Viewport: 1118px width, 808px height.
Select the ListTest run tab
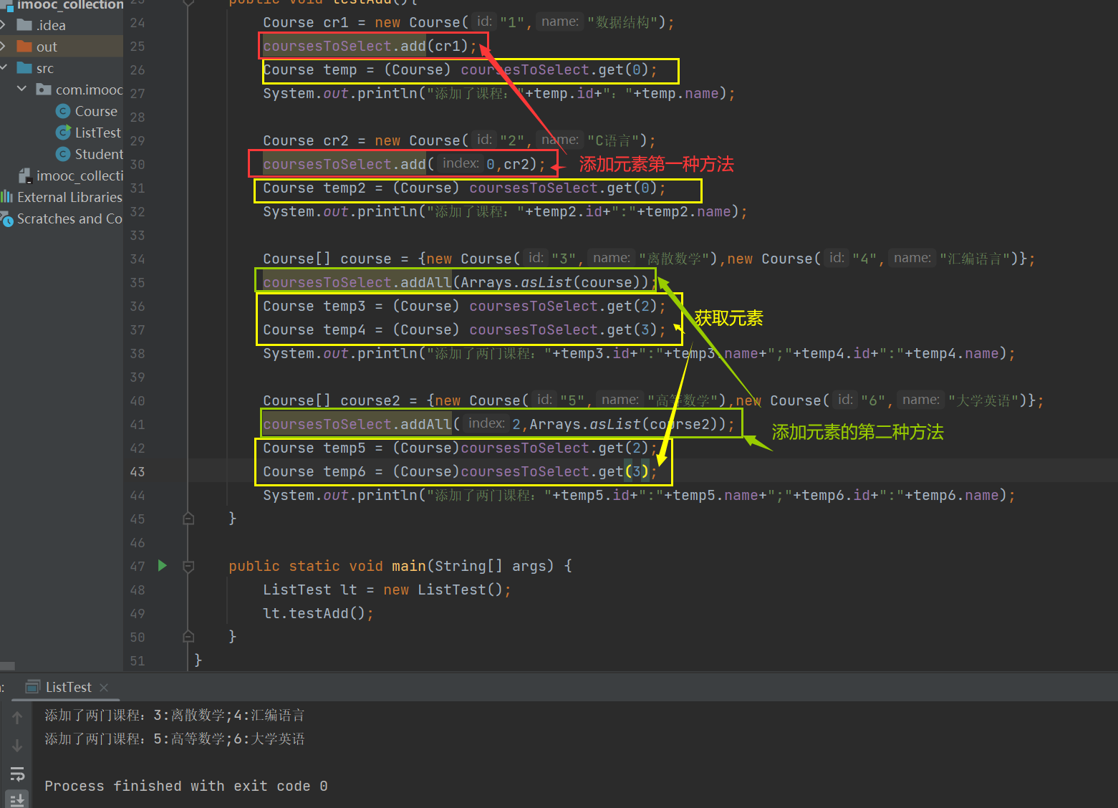pos(67,688)
